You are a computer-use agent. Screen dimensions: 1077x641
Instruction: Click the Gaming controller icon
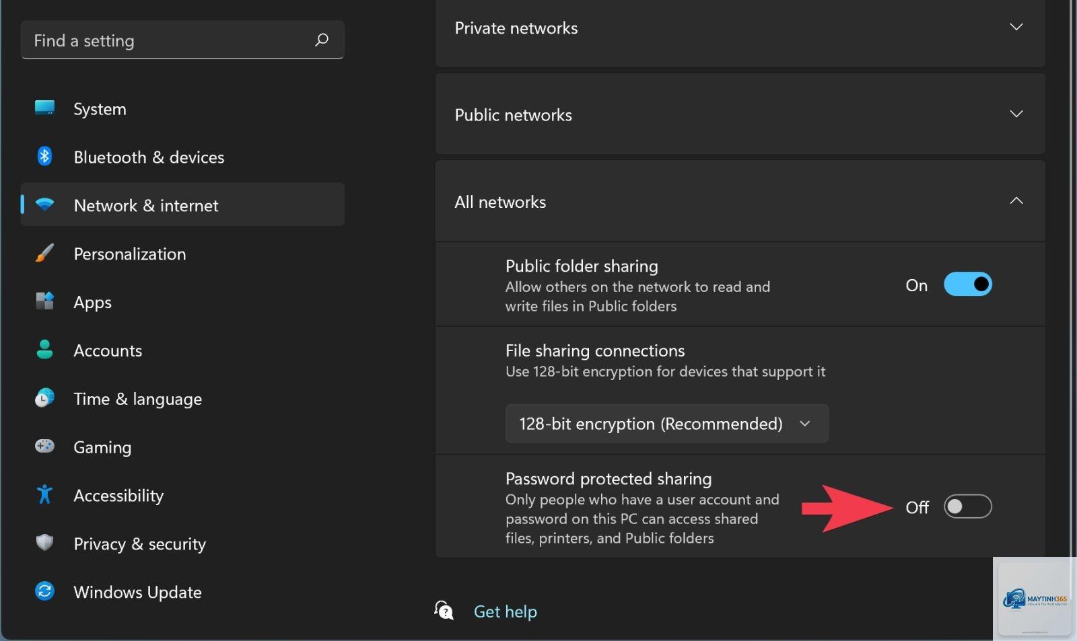pos(44,445)
